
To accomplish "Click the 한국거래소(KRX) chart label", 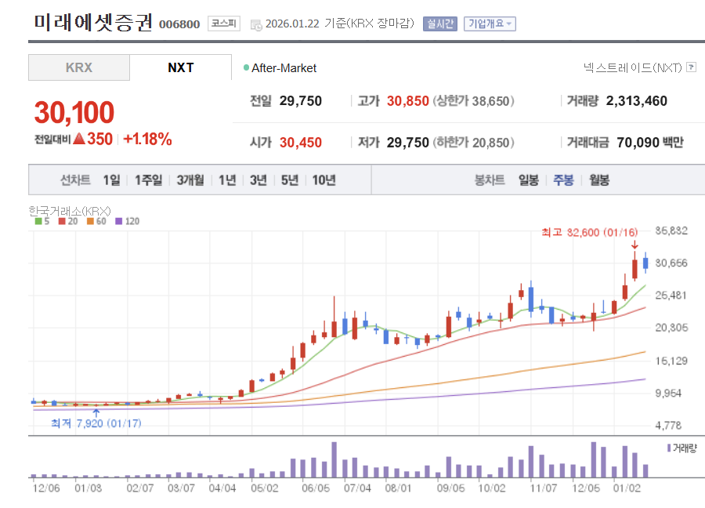I will (69, 211).
